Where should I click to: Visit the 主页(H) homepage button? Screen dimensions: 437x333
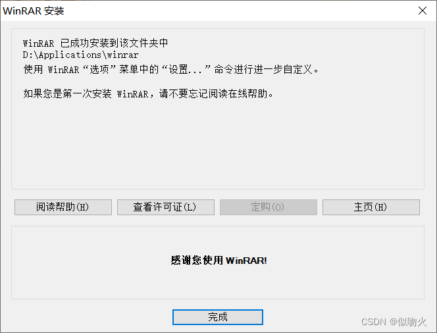click(x=371, y=207)
